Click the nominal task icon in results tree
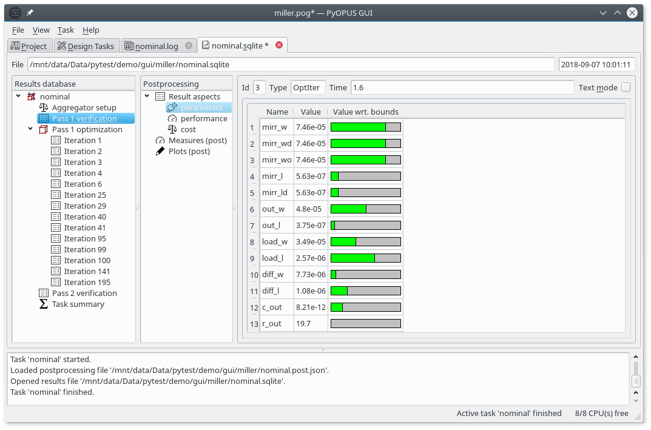This screenshot has width=651, height=430. (x=32, y=96)
